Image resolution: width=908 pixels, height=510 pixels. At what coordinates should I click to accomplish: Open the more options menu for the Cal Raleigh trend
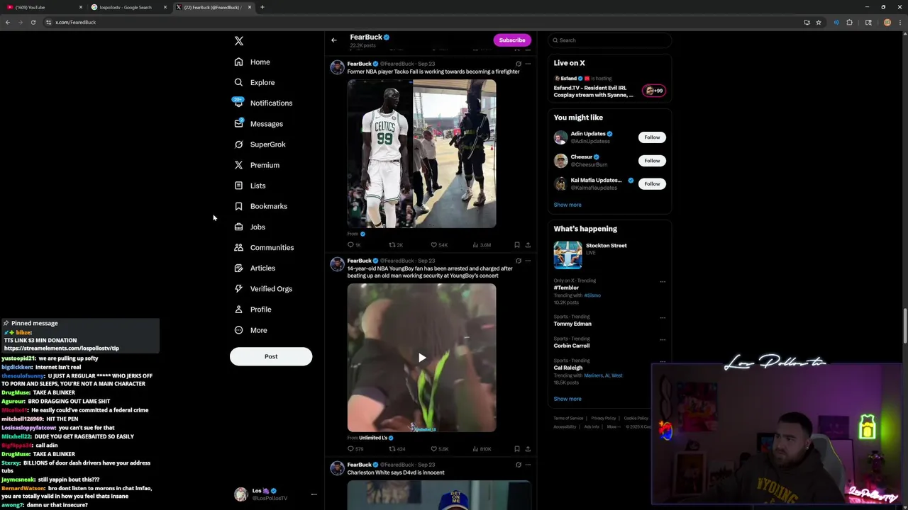coord(663,362)
